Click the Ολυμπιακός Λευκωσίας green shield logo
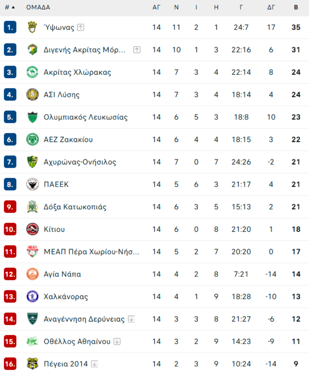Screen dimensions: 309x372 [33, 117]
